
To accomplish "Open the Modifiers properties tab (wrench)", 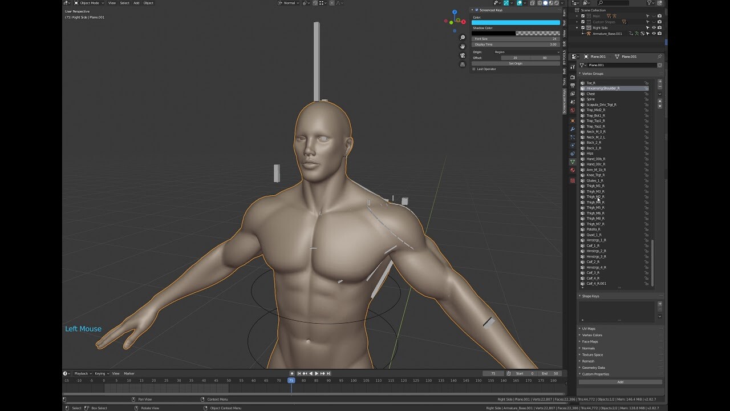I will tap(573, 129).
